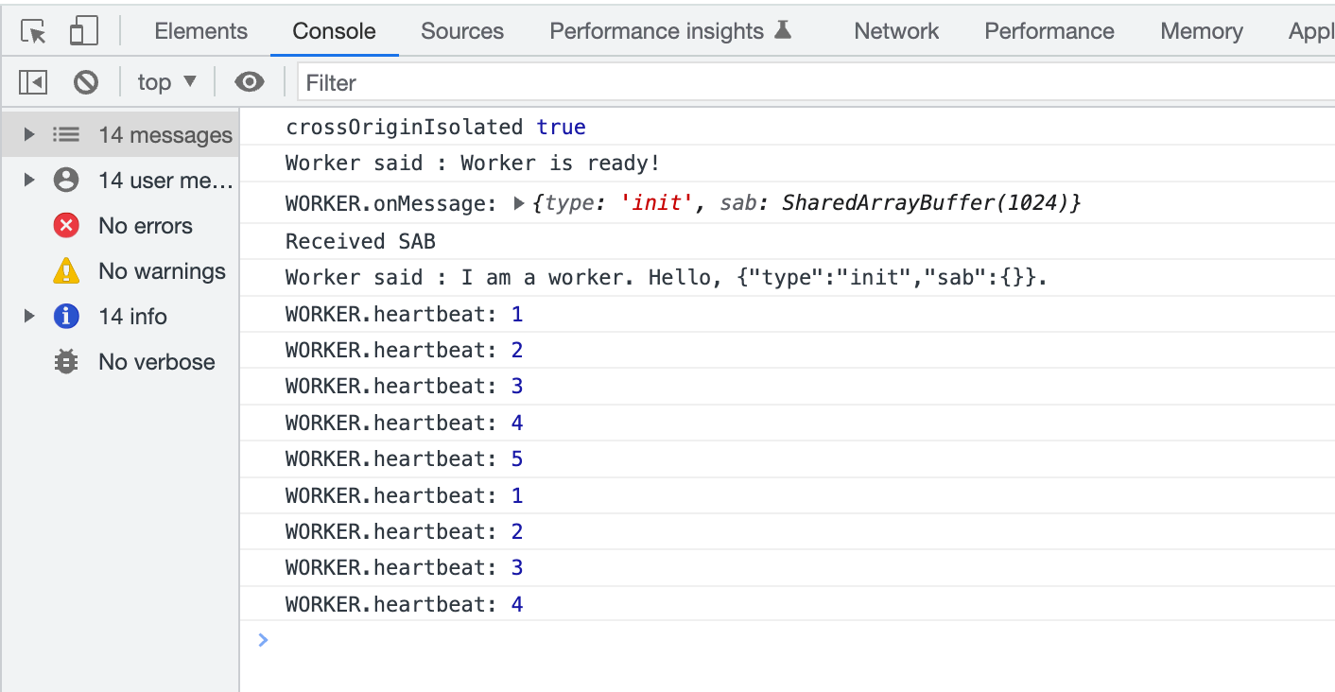Image resolution: width=1335 pixels, height=692 pixels.
Task: Toggle the device toolbar icon
Action: coord(84,31)
